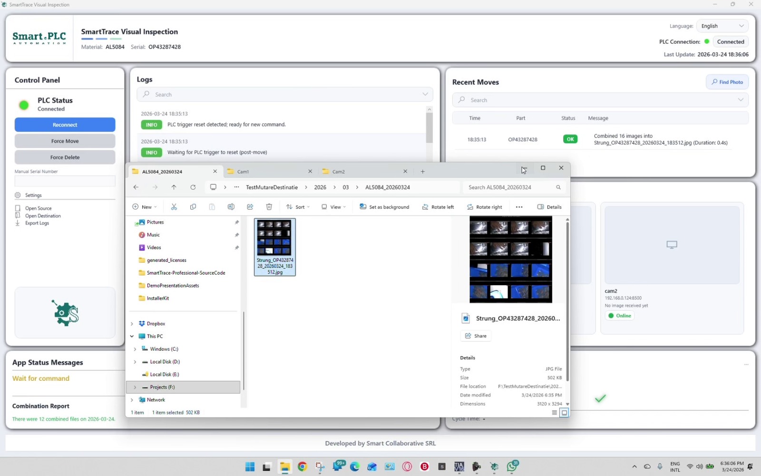
Task: Rotate the image right
Action: point(484,207)
